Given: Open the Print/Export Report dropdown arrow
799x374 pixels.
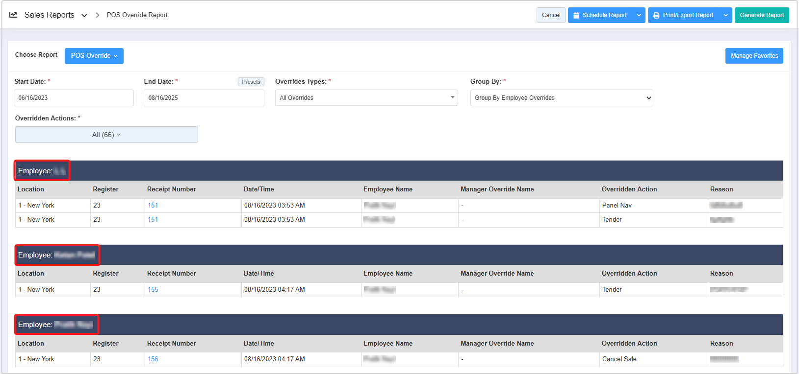Looking at the screenshot, I should pyautogui.click(x=725, y=15).
